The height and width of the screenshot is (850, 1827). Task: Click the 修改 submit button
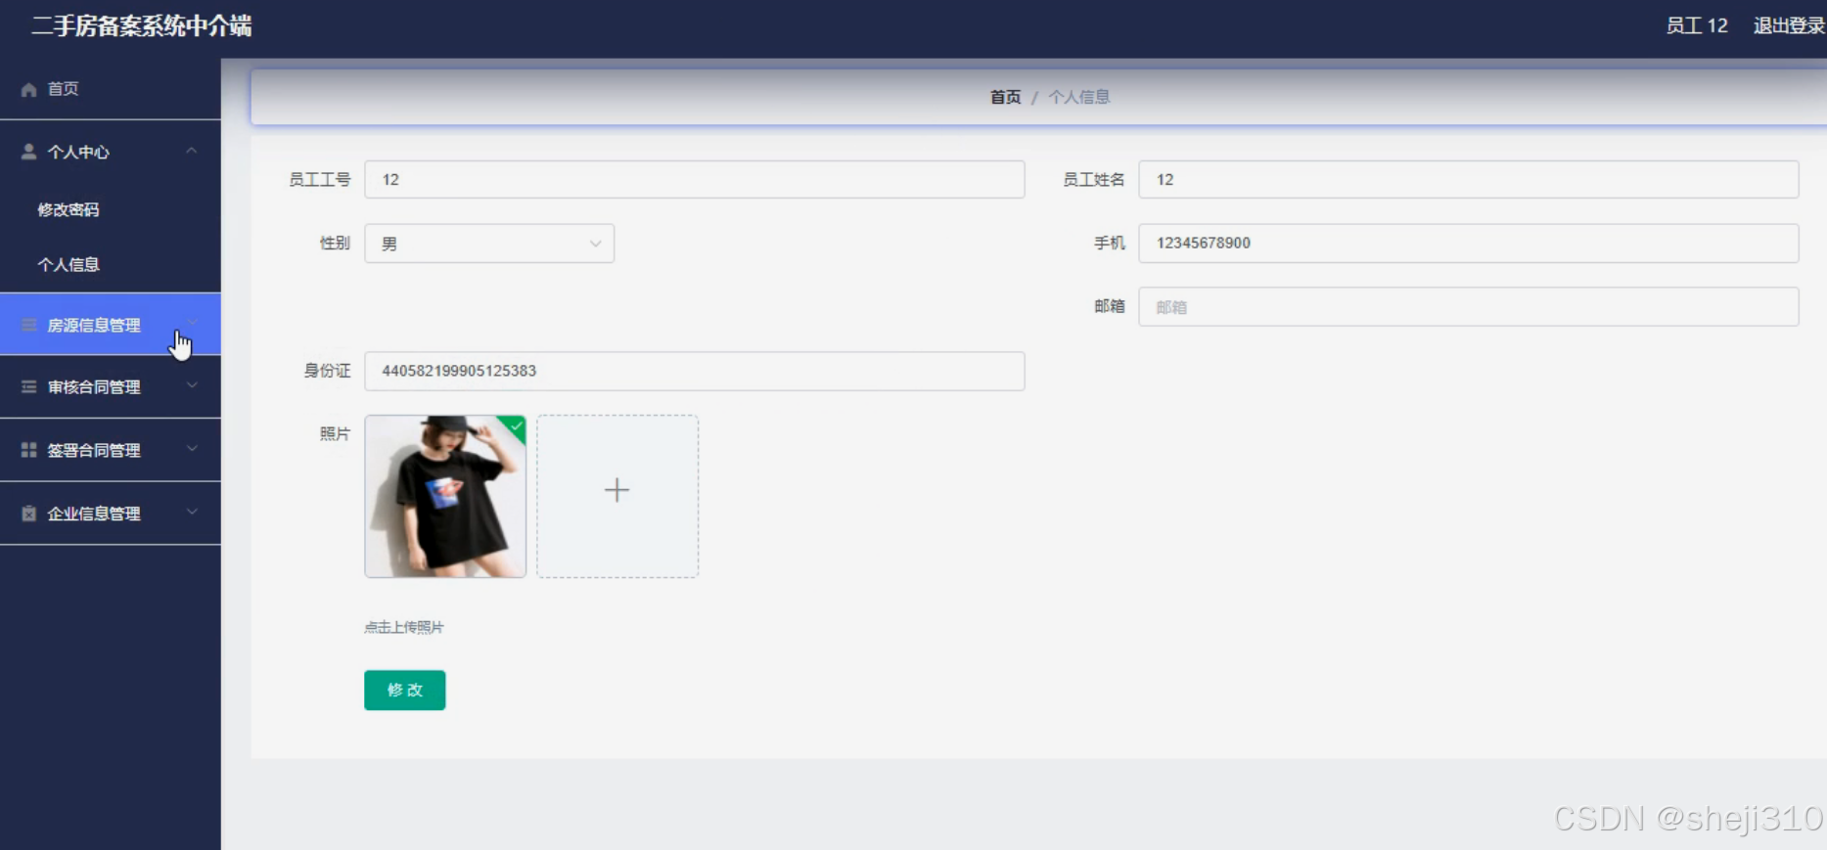click(x=405, y=691)
